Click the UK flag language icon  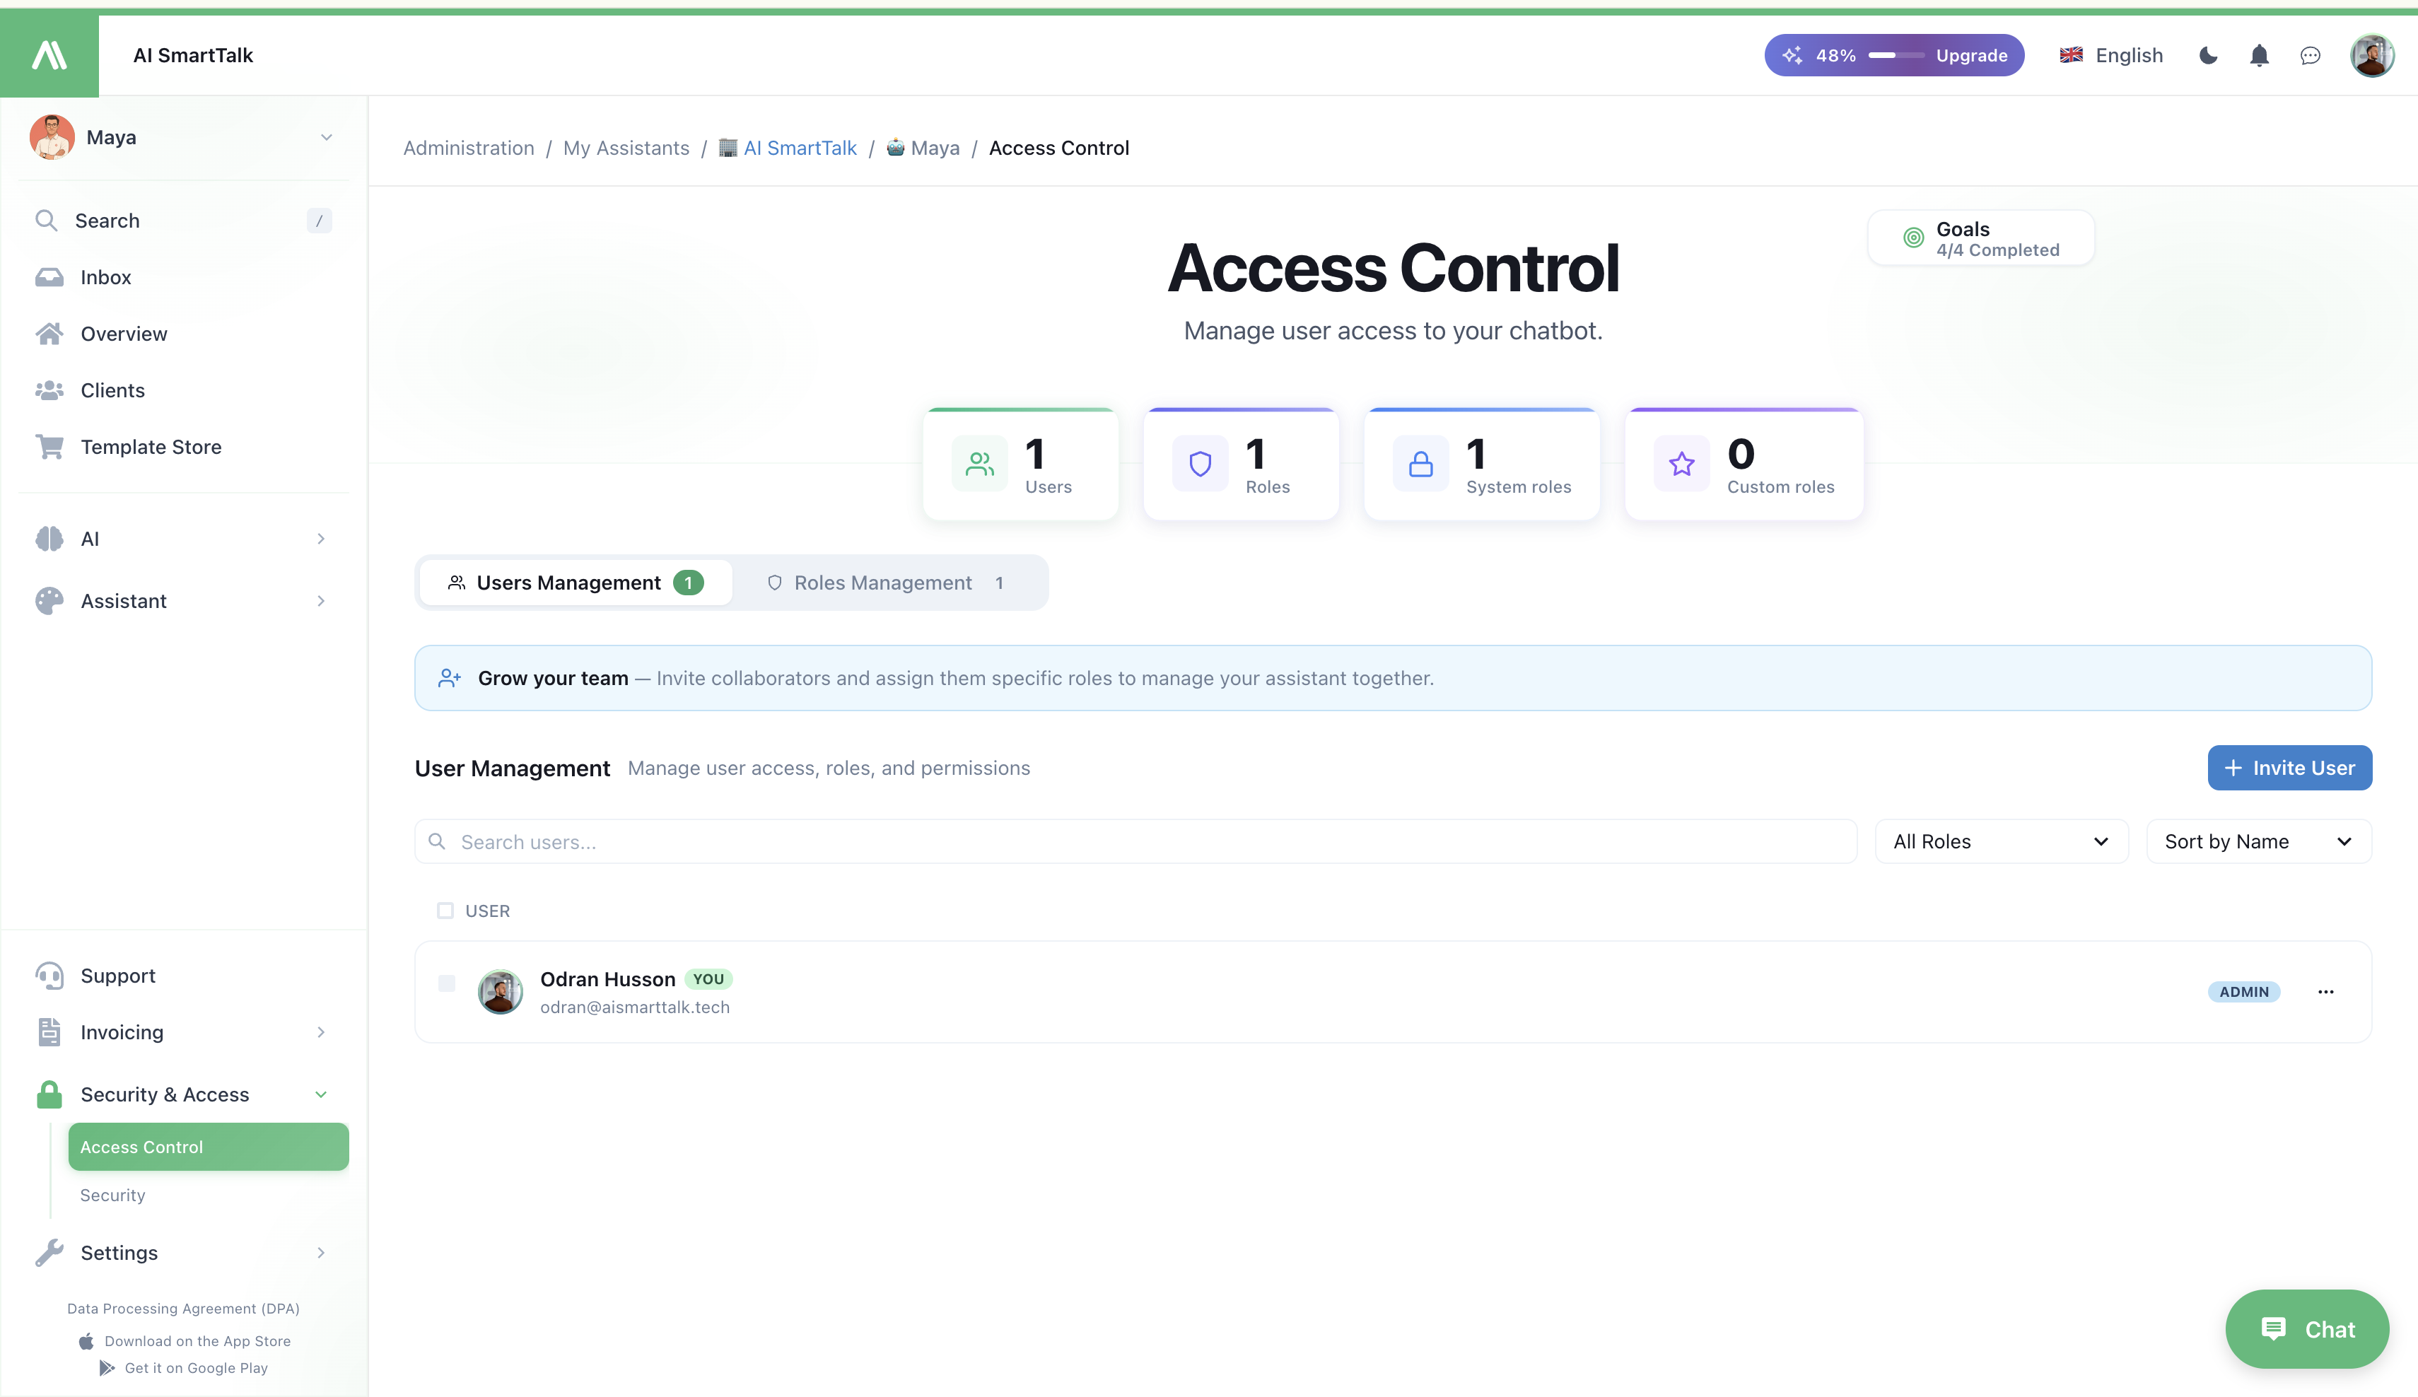click(x=2071, y=54)
